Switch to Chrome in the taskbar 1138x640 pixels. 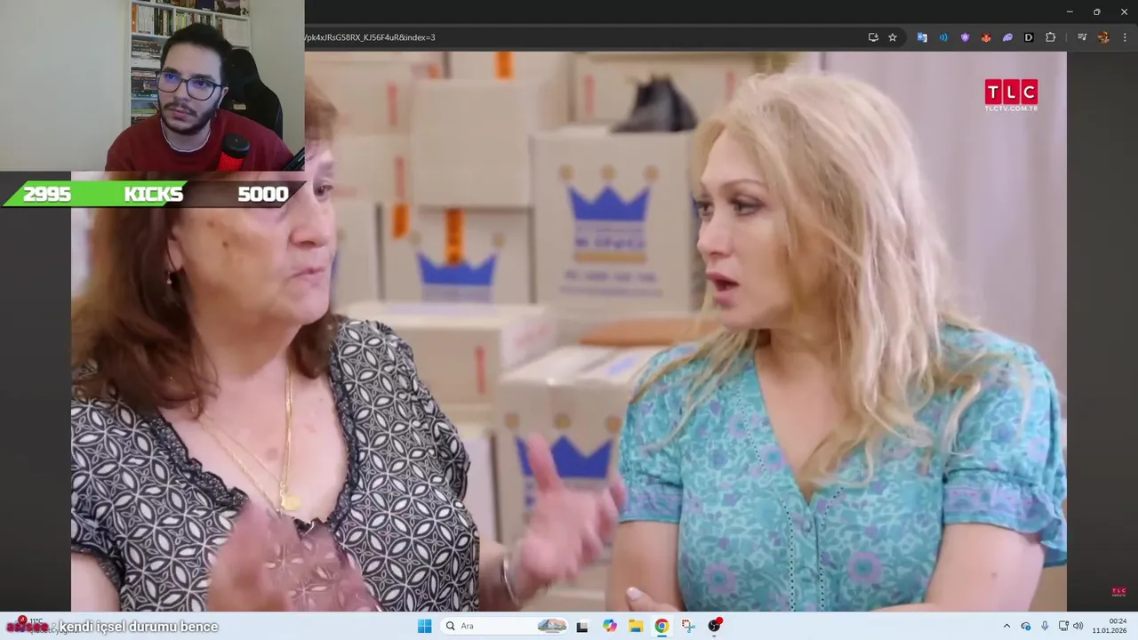pos(661,626)
